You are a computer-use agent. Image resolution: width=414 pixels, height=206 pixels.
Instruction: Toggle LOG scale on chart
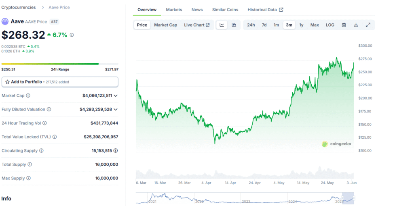pyautogui.click(x=330, y=25)
